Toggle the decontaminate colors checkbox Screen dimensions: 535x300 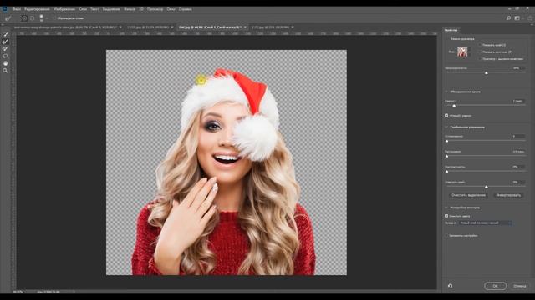pyautogui.click(x=446, y=216)
